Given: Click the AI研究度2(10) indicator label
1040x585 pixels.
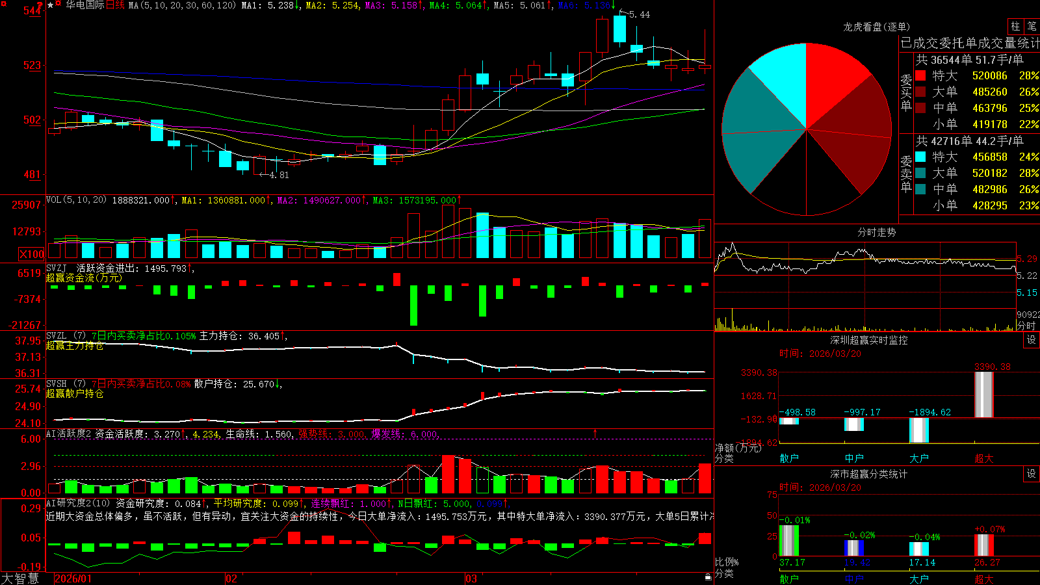Looking at the screenshot, I should [78, 503].
